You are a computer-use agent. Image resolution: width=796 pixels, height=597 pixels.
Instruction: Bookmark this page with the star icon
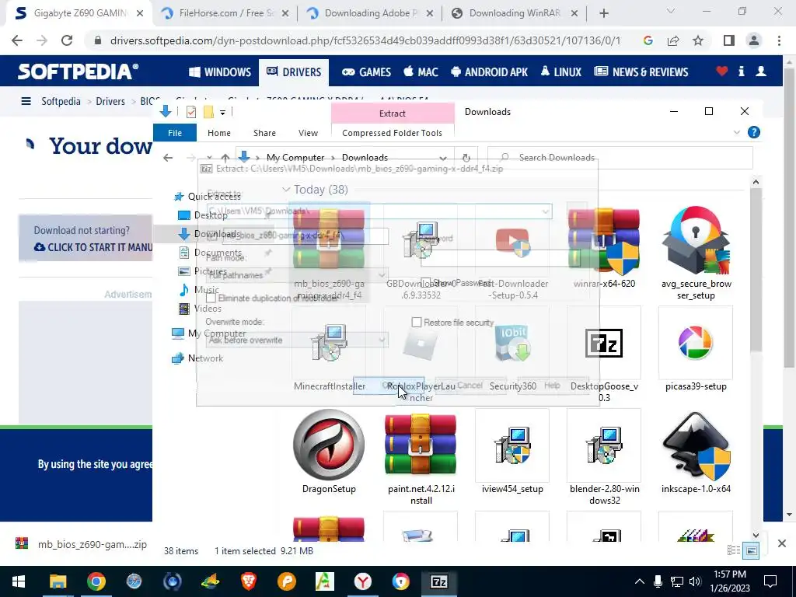[698, 40]
